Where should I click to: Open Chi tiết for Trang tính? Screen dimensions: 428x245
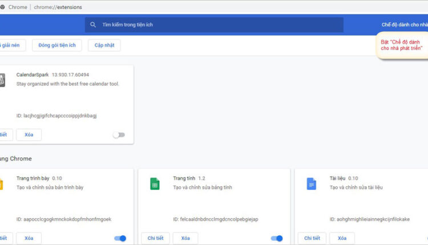pos(155,238)
